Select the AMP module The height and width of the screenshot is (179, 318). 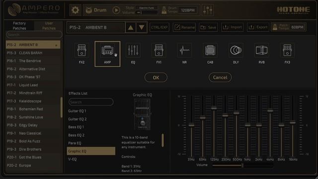[107, 54]
